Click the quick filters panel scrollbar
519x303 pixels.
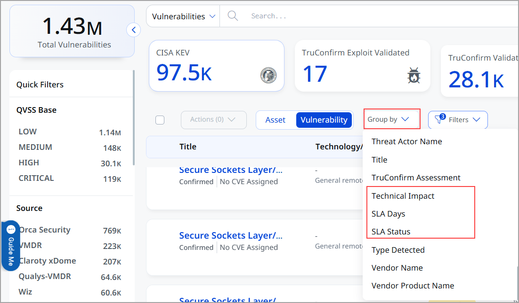[x=134, y=117]
